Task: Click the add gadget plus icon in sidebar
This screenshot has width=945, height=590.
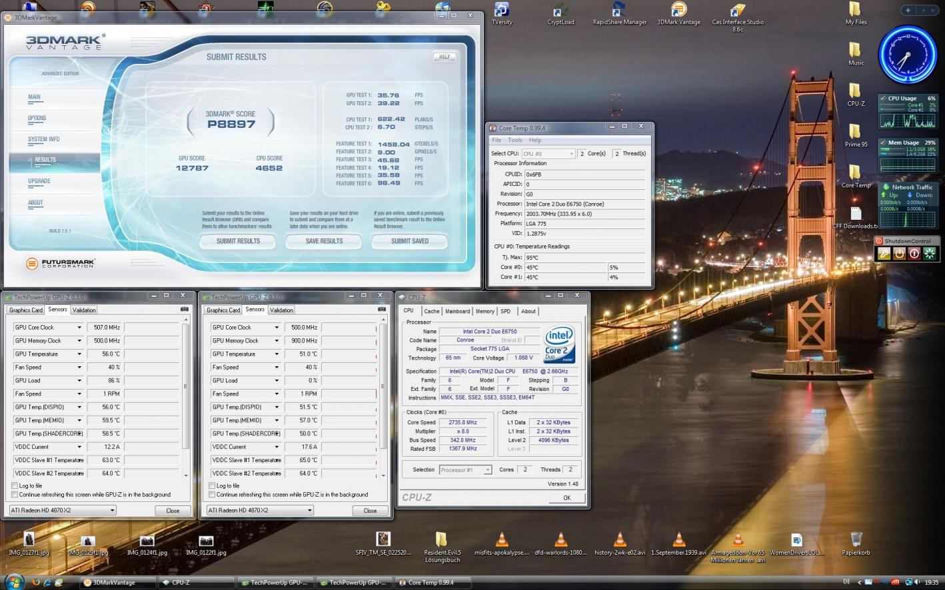Action: pyautogui.click(x=908, y=10)
